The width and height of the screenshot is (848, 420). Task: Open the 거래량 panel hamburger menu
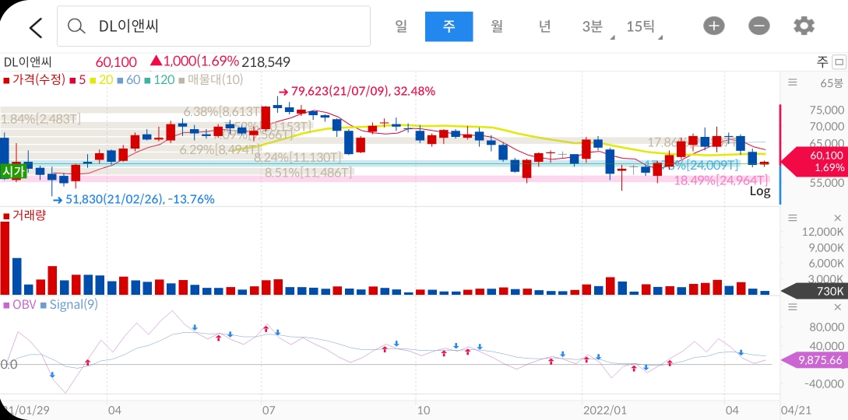point(793,218)
